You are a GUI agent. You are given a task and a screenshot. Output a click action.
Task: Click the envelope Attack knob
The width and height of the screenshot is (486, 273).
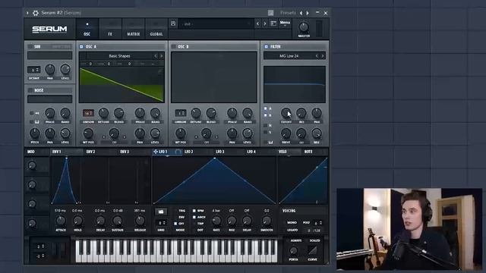[x=61, y=221]
